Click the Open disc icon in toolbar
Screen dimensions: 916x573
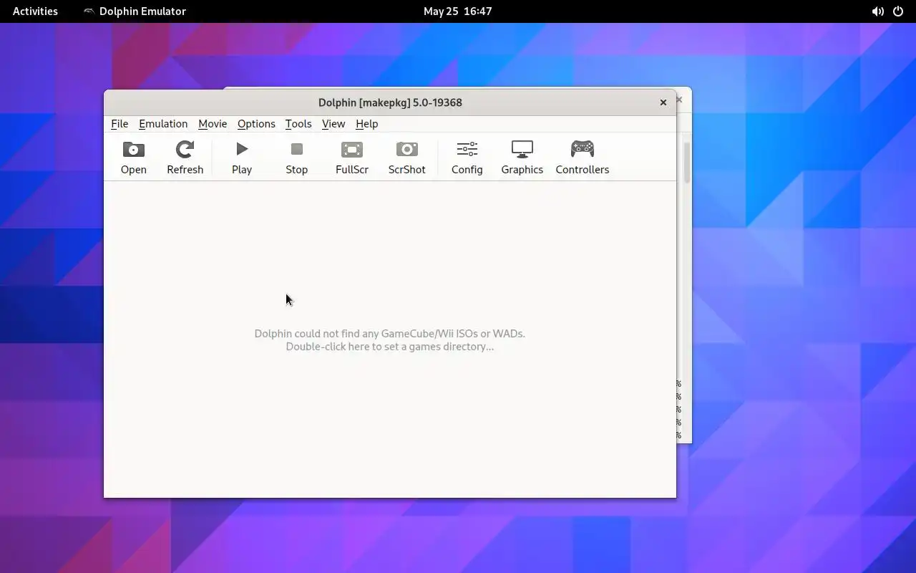pyautogui.click(x=134, y=149)
